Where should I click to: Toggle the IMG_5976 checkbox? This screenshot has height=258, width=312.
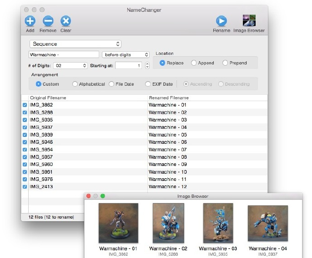pyautogui.click(x=25, y=179)
